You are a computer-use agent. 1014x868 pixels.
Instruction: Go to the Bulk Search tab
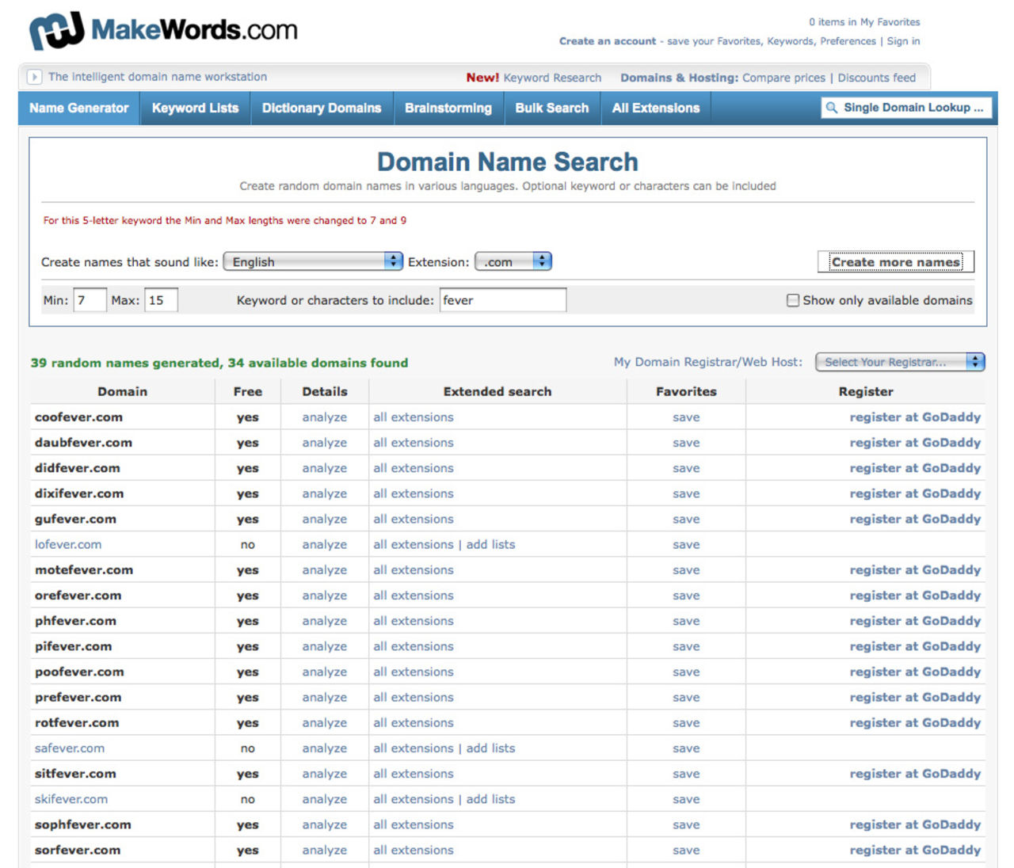click(x=551, y=108)
